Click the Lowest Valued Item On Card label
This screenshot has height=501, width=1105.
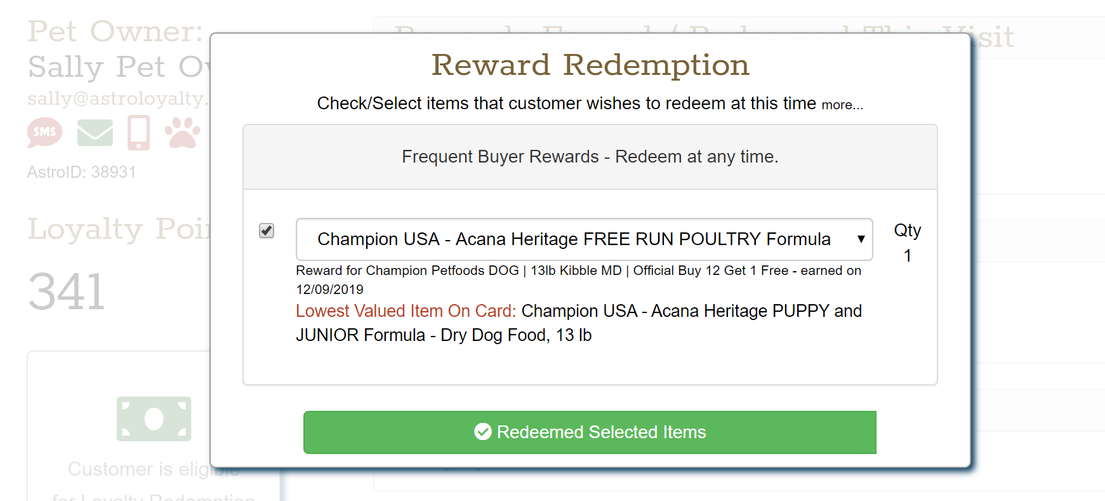(x=406, y=311)
